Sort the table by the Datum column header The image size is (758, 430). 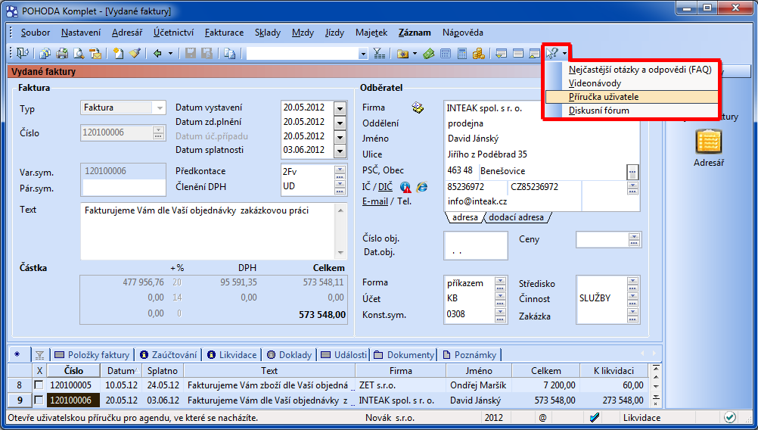click(x=121, y=371)
